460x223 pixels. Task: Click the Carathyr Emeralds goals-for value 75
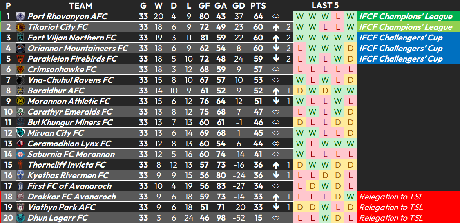[x=203, y=112]
